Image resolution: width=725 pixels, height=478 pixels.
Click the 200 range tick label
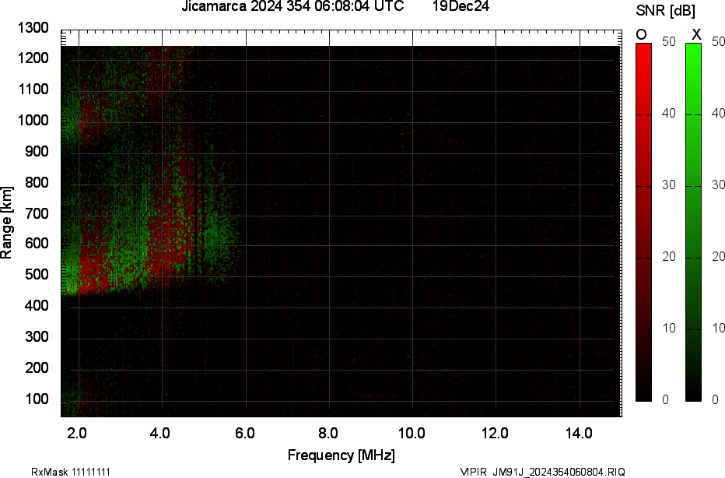[37, 367]
